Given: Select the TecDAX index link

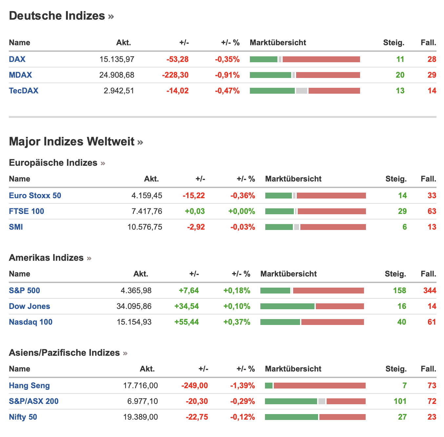Looking at the screenshot, I should 24,91.
